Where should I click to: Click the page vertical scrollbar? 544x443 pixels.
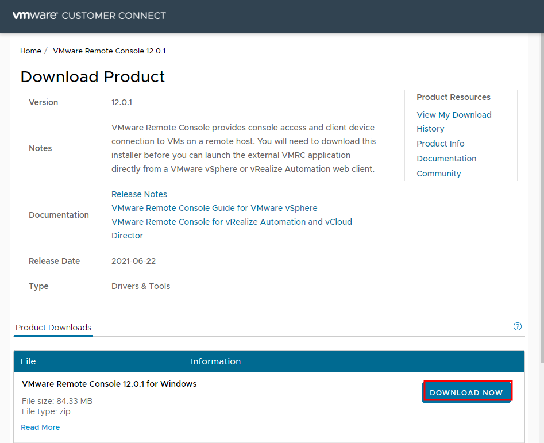(542, 198)
